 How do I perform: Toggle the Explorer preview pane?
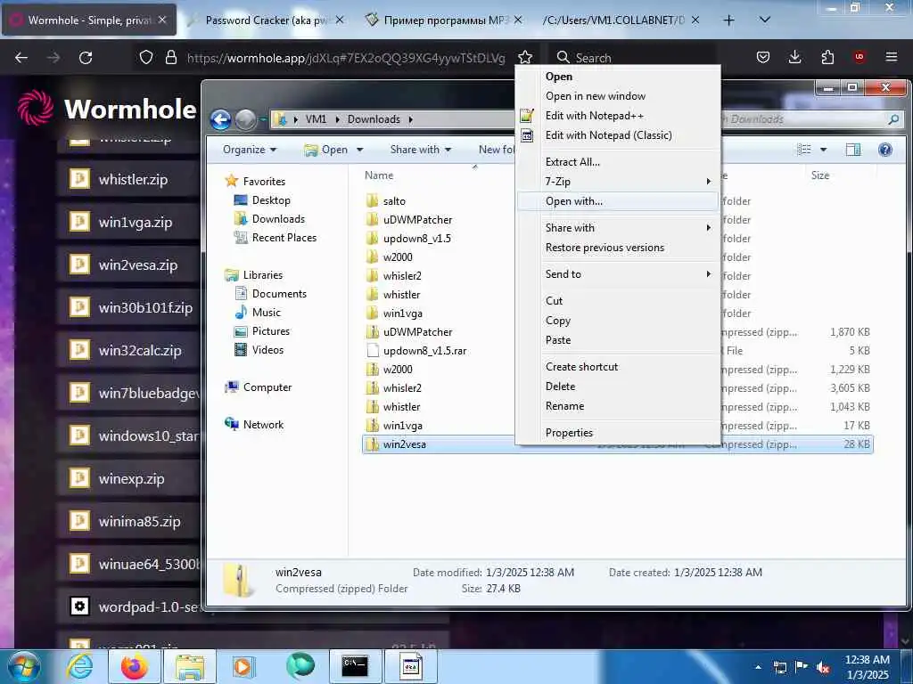(x=853, y=150)
